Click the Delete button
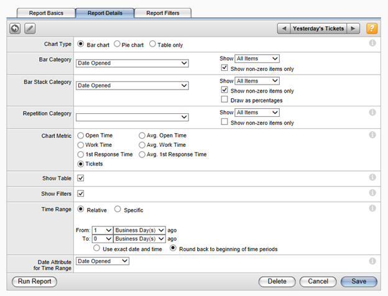388x296 pixels. (x=277, y=282)
